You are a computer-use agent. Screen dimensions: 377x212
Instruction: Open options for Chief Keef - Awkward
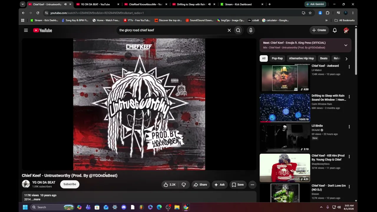349,67
